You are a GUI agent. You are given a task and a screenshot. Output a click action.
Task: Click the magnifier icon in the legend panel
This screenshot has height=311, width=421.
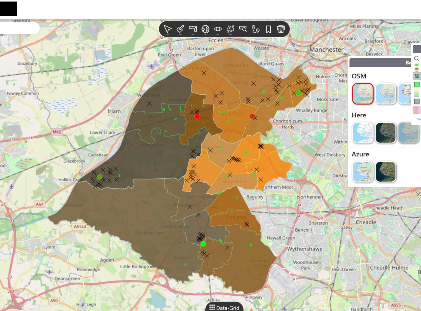(x=416, y=58)
